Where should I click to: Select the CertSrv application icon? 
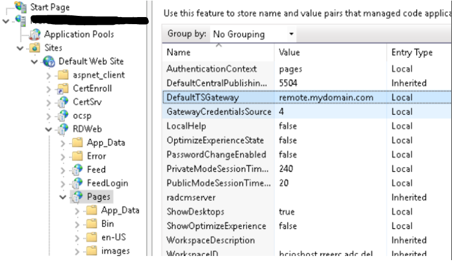pos(63,102)
